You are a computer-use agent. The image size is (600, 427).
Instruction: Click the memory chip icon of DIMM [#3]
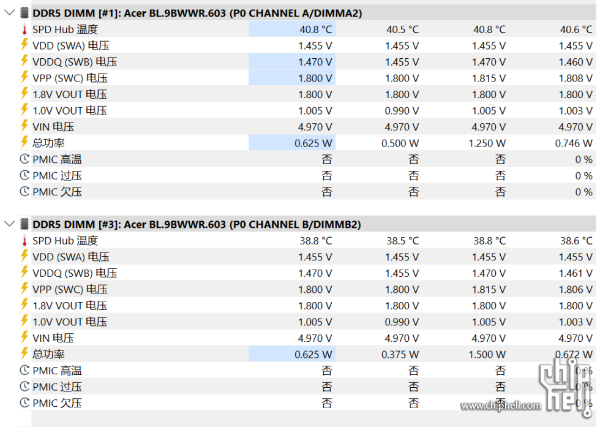pyautogui.click(x=24, y=224)
